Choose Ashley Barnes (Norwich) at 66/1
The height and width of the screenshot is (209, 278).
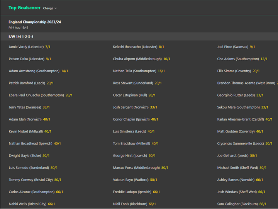coord(240,180)
